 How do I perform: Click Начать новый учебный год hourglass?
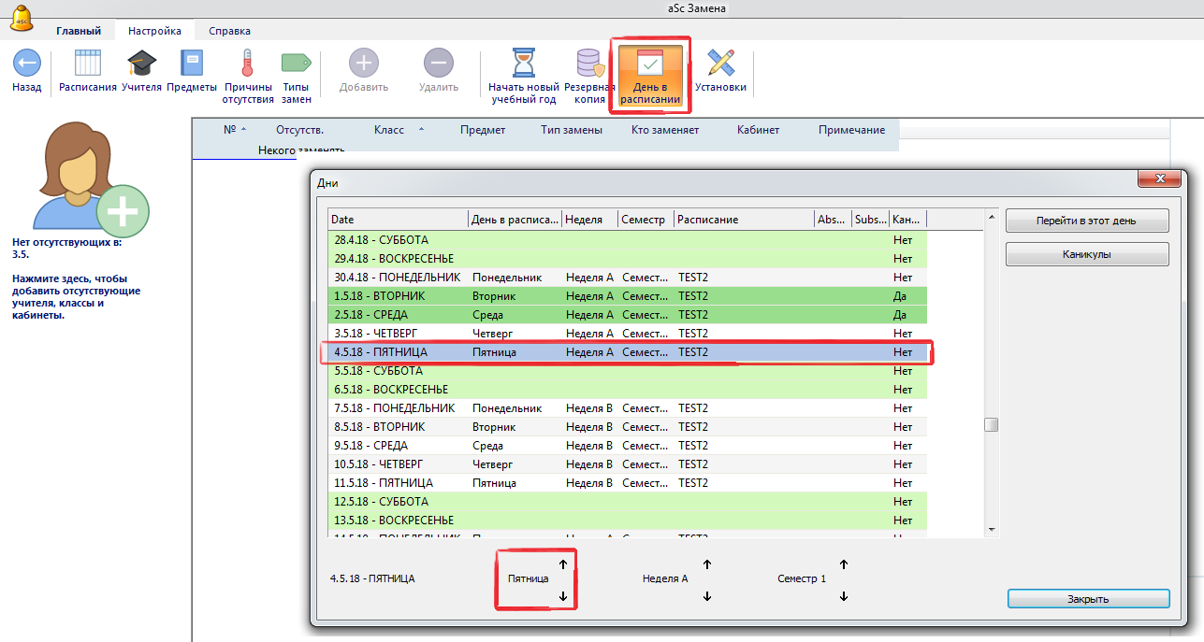[522, 64]
